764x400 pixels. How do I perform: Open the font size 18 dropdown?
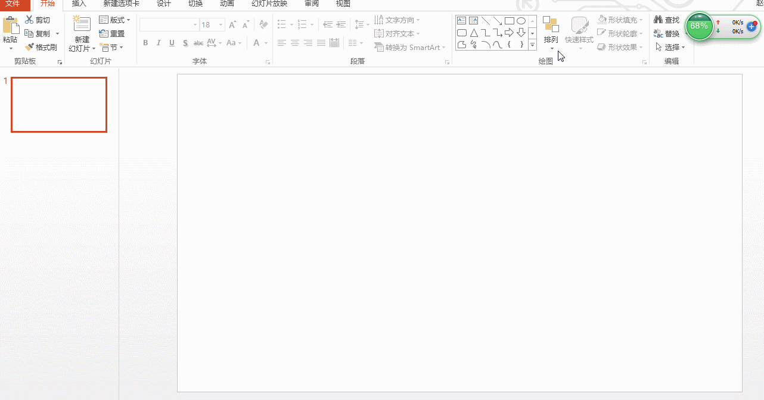tap(221, 25)
